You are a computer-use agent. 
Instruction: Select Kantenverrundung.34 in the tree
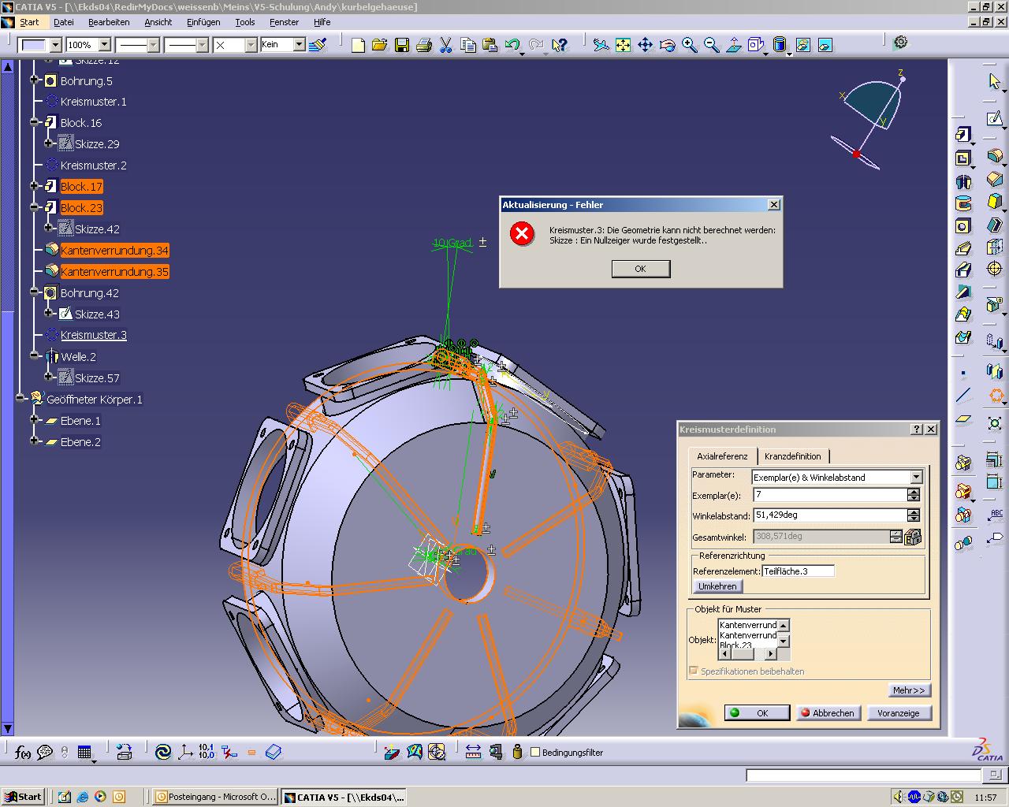(x=114, y=250)
